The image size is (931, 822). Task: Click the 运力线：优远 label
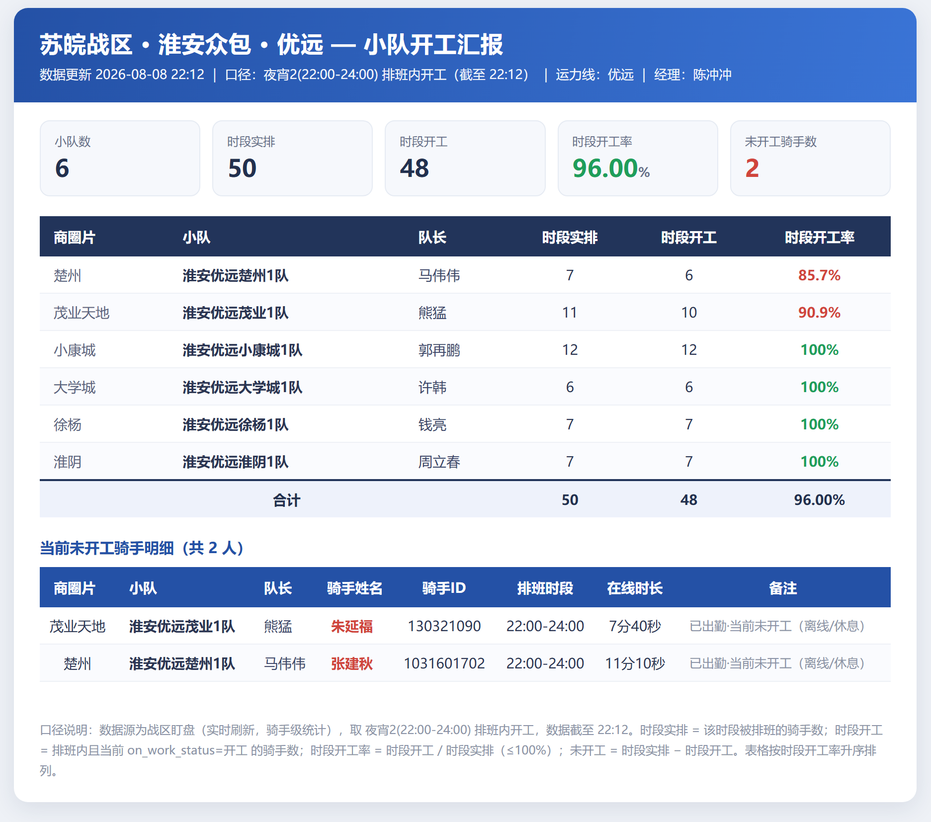[x=594, y=75]
